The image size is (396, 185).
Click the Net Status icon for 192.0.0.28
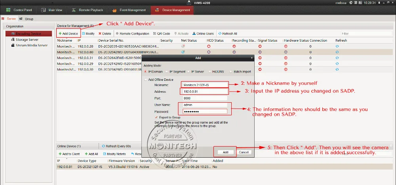coord(183,46)
